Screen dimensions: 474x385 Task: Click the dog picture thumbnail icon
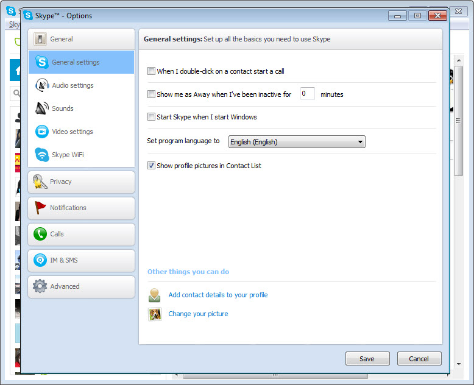point(155,314)
